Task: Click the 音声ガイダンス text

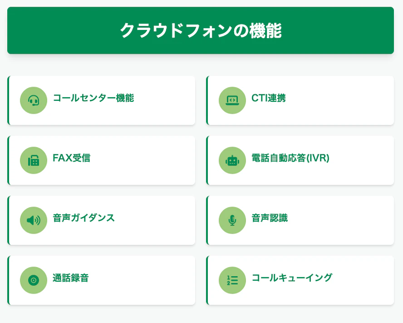Action: click(84, 218)
